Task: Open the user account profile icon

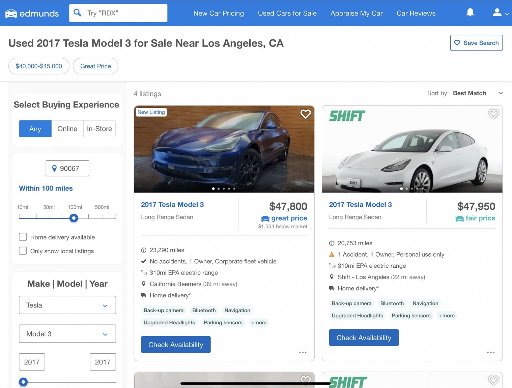Action: (x=497, y=12)
